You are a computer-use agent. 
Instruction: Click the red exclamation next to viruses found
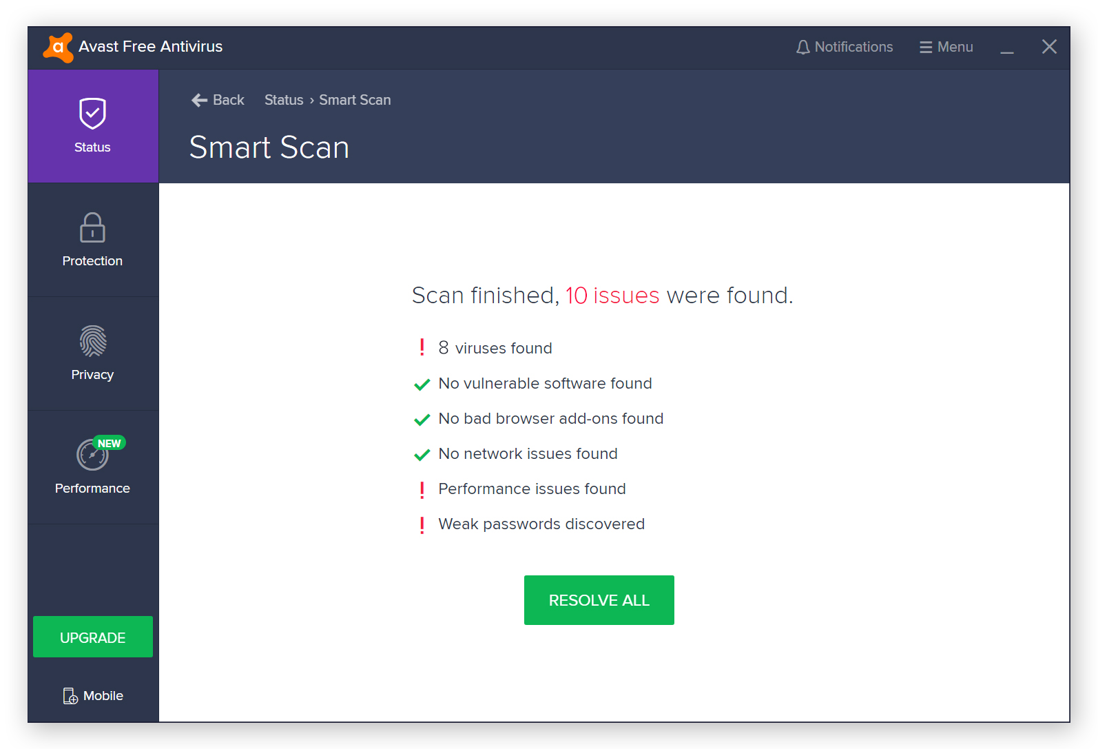click(422, 347)
